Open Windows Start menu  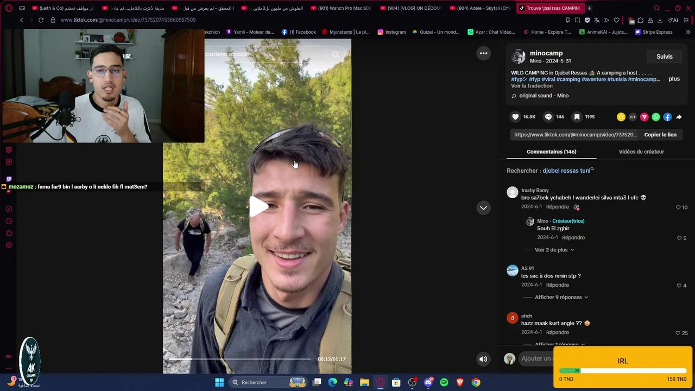coord(219,382)
